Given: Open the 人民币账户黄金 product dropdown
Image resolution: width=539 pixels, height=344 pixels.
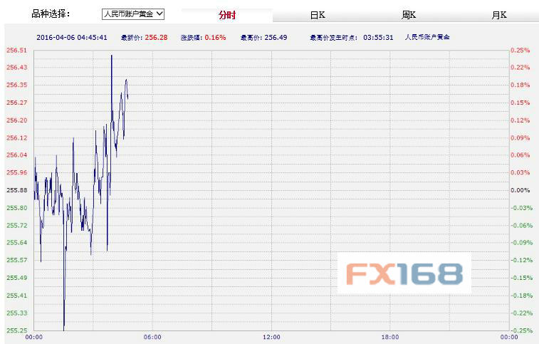Looking at the screenshot, I should point(133,14).
